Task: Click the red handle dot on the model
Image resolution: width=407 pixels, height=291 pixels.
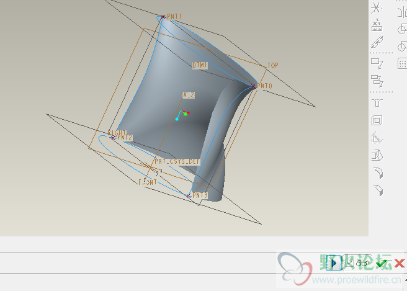Action: pos(189,113)
